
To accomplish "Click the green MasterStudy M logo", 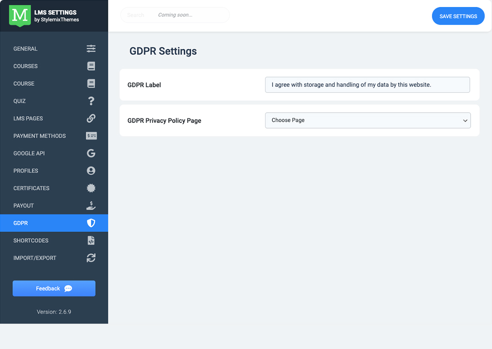I will 20,16.
